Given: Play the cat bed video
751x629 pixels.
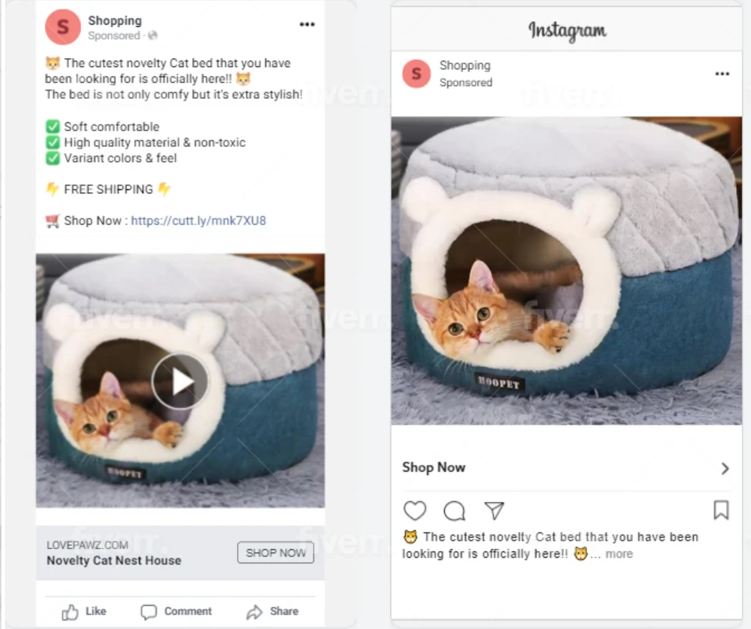Looking at the screenshot, I should tap(181, 381).
